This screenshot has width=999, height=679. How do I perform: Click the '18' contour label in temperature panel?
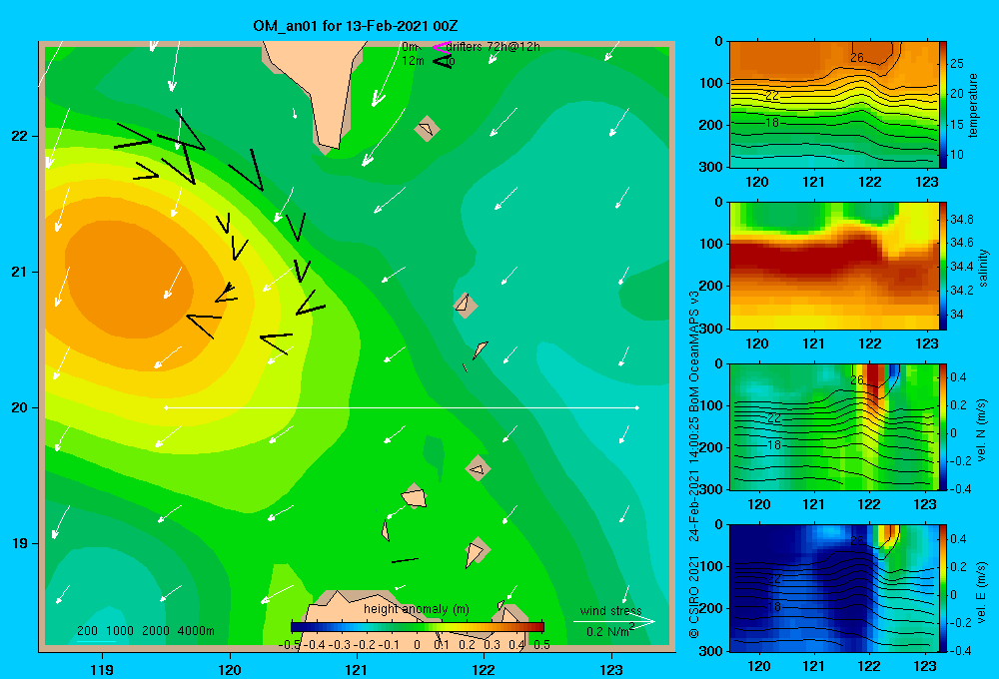click(x=772, y=122)
